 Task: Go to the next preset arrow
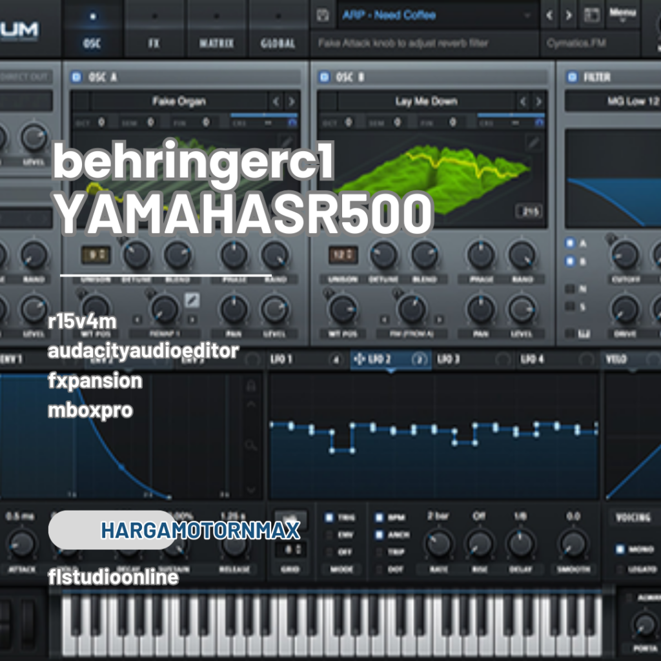569,15
